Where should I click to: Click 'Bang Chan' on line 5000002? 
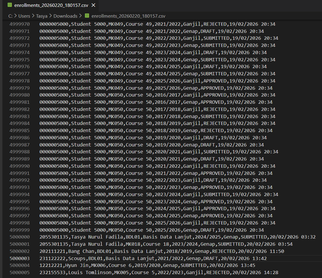81,251
